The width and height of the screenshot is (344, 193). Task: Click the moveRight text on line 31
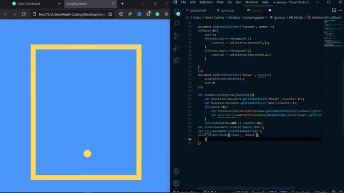(257, 55)
